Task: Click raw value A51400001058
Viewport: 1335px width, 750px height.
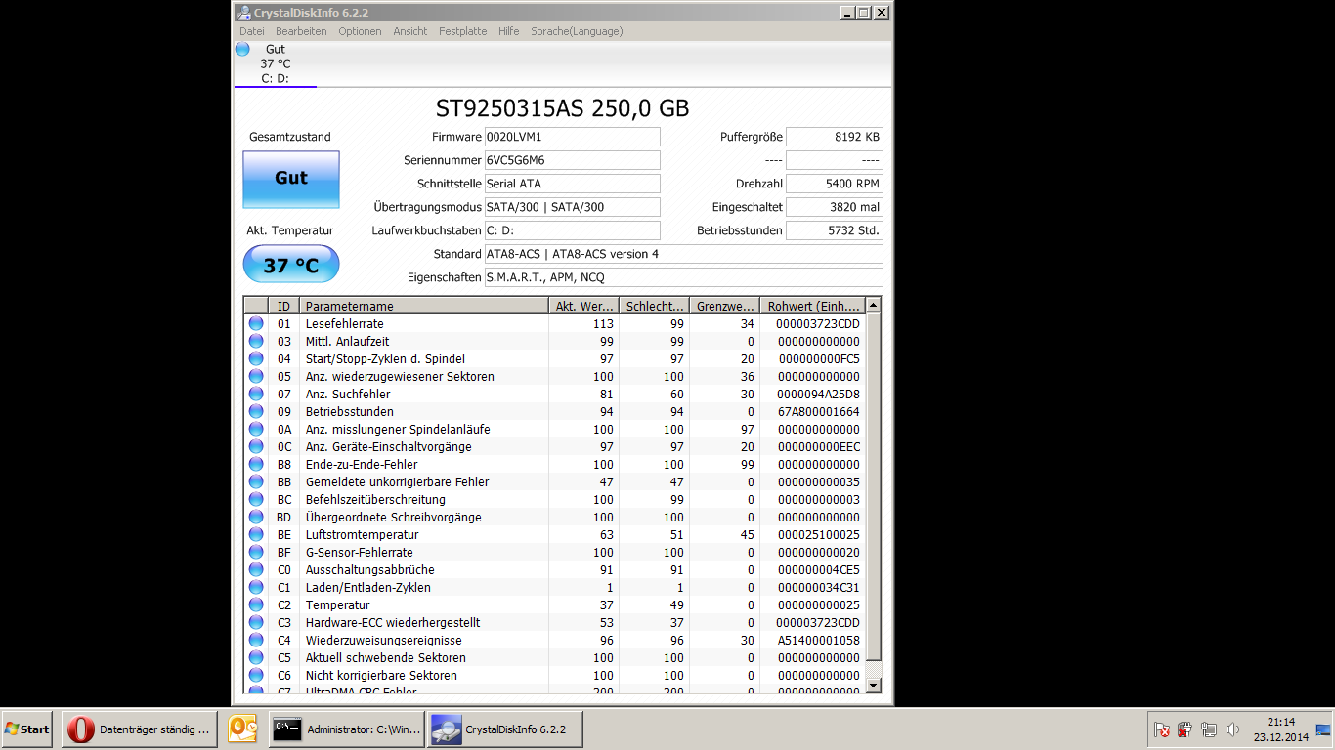Action: click(817, 640)
